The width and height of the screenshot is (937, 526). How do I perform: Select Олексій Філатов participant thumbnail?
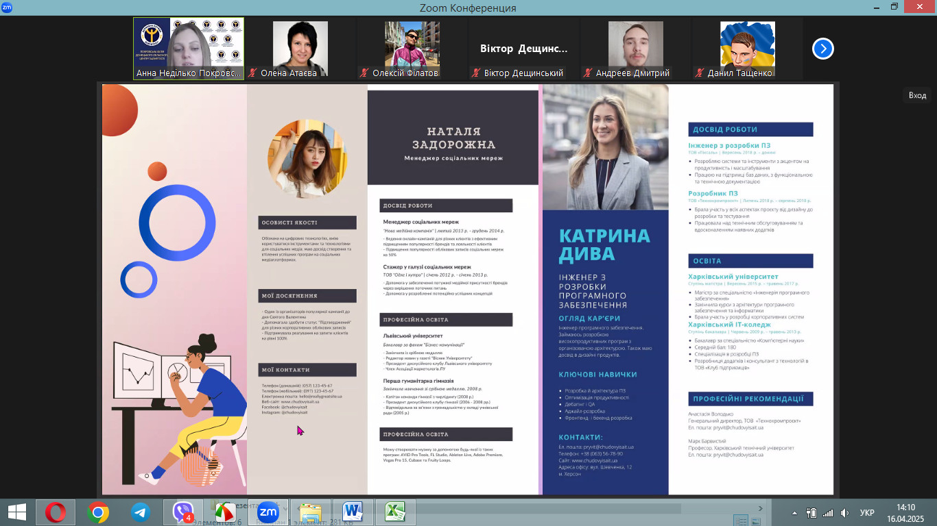pos(412,49)
